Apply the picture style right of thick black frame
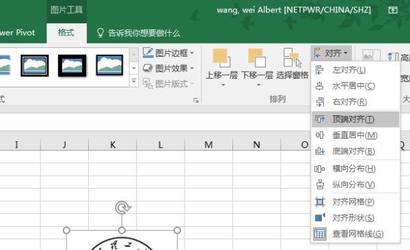 pyautogui.click(x=109, y=65)
